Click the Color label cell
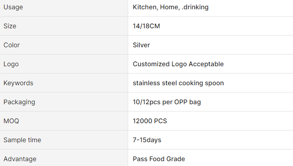The image size is (293, 166). coord(12,45)
